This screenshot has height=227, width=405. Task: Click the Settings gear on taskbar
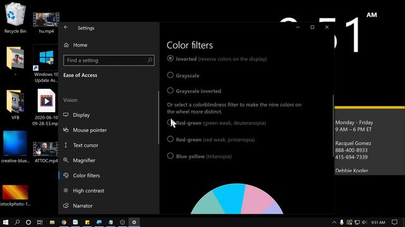coord(134,222)
